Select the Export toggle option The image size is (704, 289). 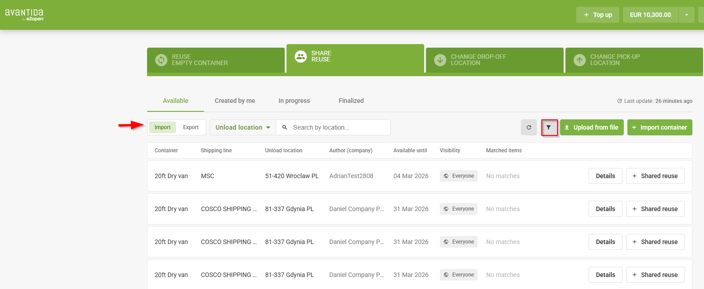(x=191, y=127)
